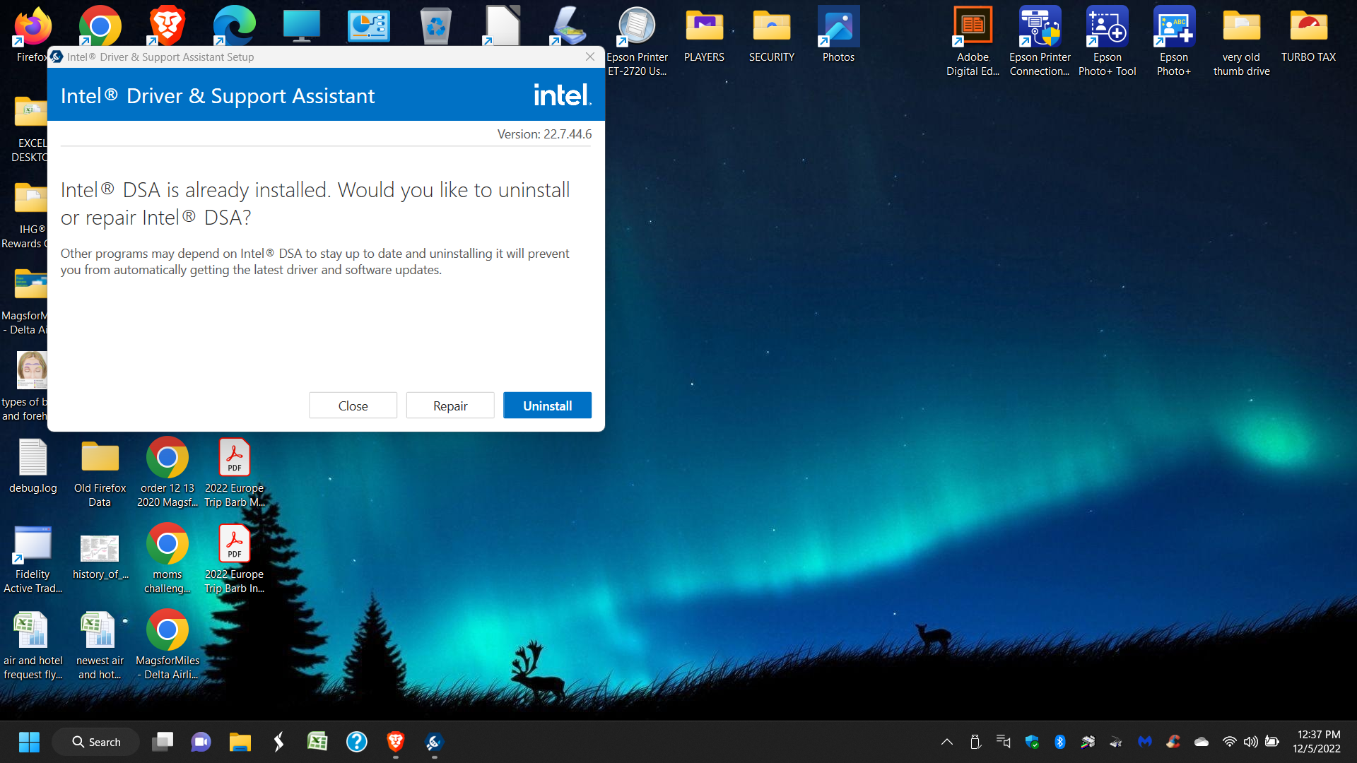The height and width of the screenshot is (763, 1357).
Task: Launch Adobe Digital Editions
Action: click(x=973, y=25)
